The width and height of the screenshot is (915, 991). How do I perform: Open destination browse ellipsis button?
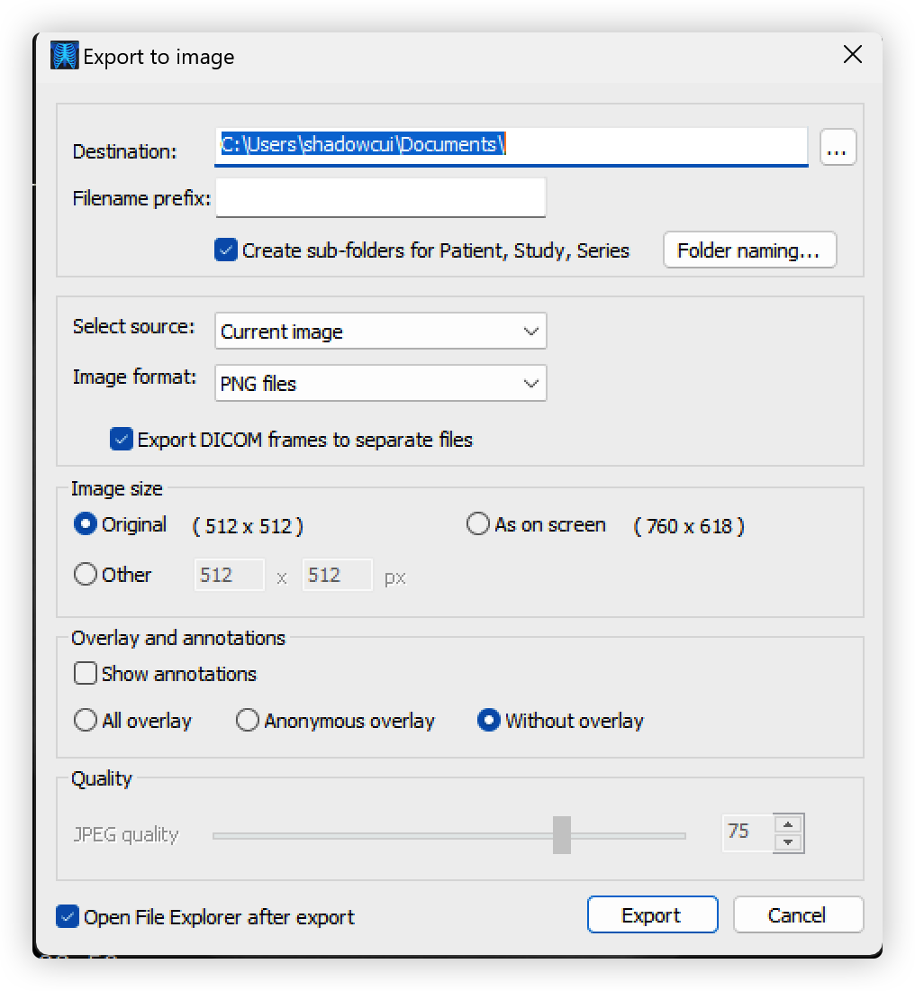(838, 147)
